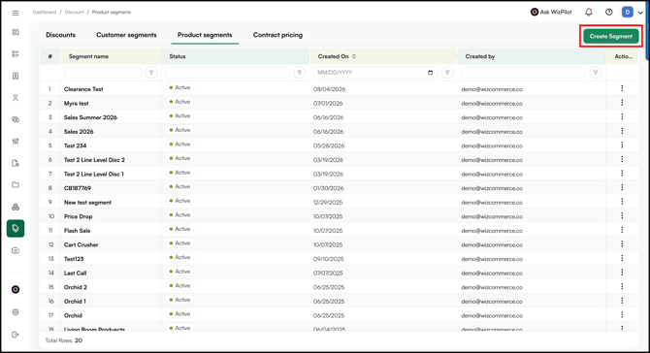Screen dimensions: 650x353
Task: Select the Test 2 Line Level Disc 1 row
Action: click(339, 174)
